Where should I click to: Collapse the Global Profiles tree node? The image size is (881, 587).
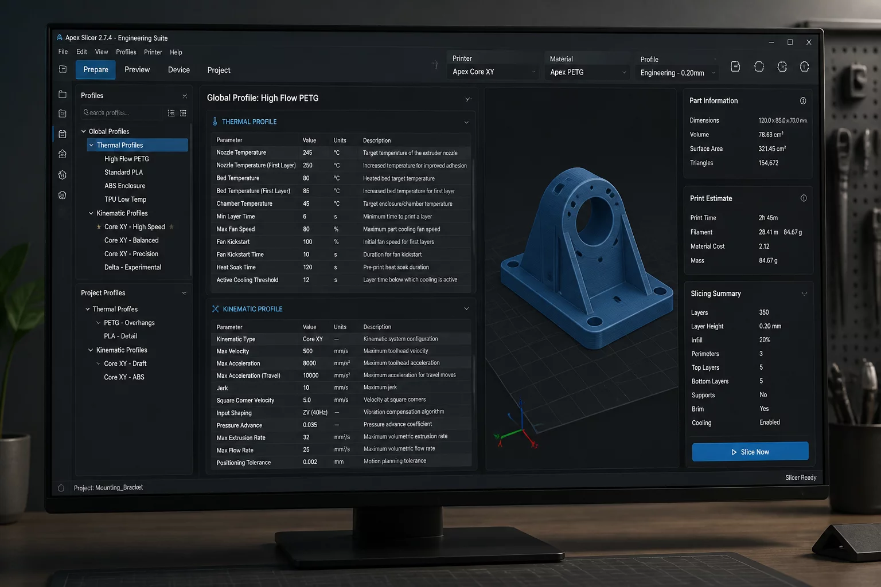(84, 132)
